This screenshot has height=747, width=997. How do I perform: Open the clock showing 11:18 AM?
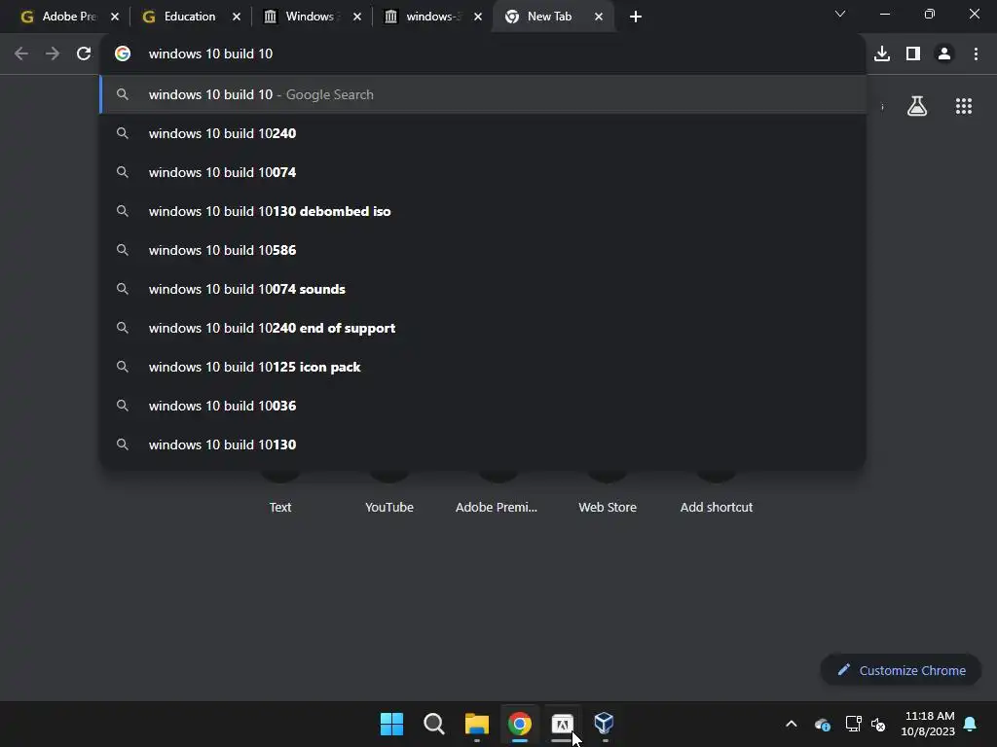pos(928,724)
